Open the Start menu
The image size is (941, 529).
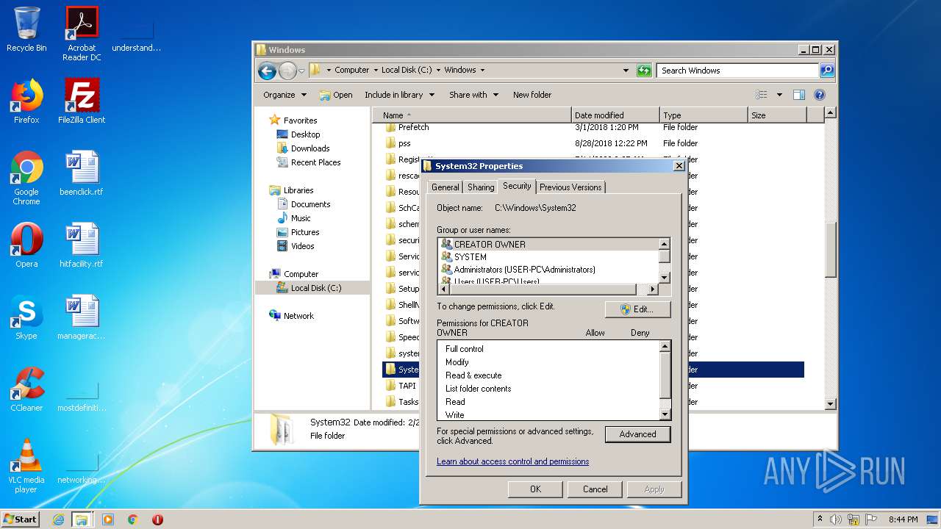[x=21, y=519]
